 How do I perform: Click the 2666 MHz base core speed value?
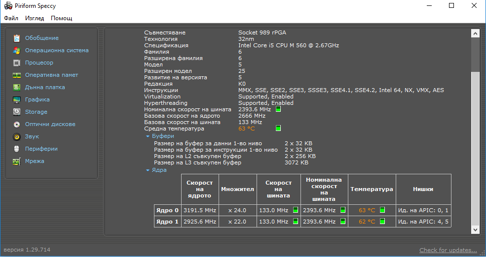[252, 116]
